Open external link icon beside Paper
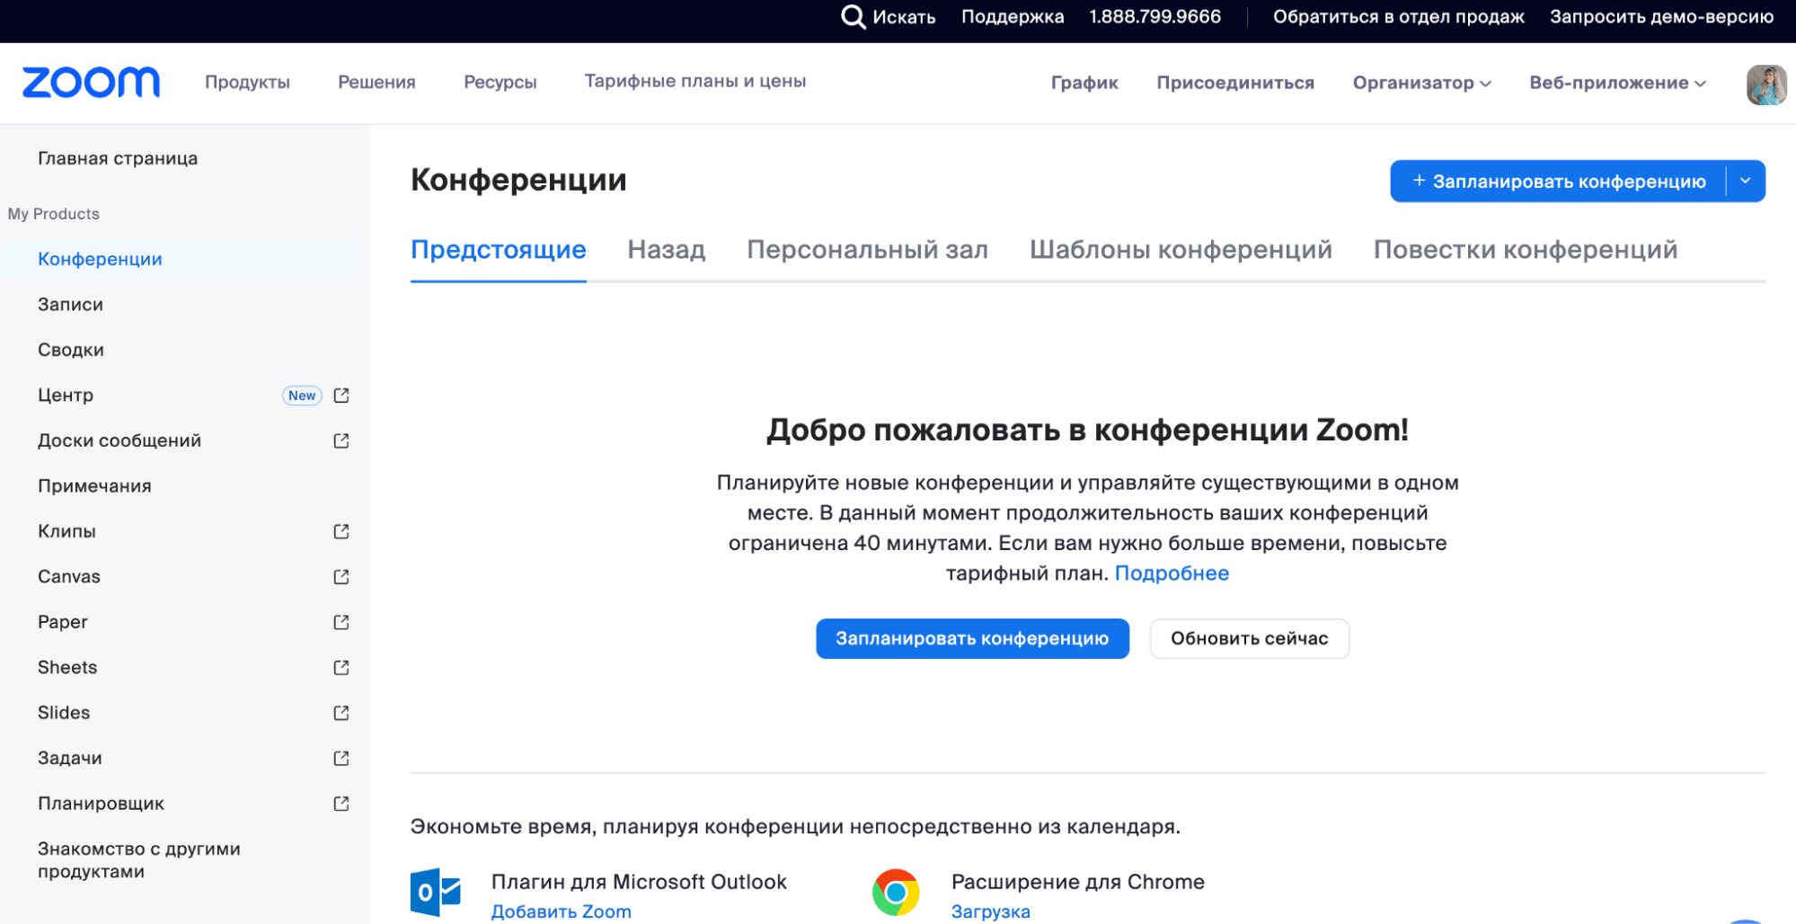This screenshot has height=924, width=1796. [341, 622]
